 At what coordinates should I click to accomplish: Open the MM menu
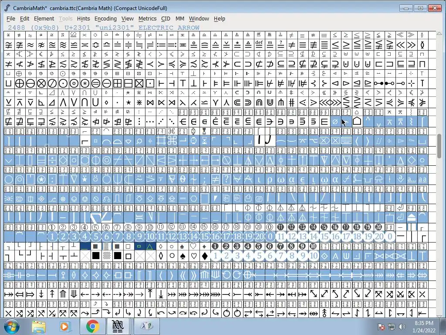[x=180, y=18]
